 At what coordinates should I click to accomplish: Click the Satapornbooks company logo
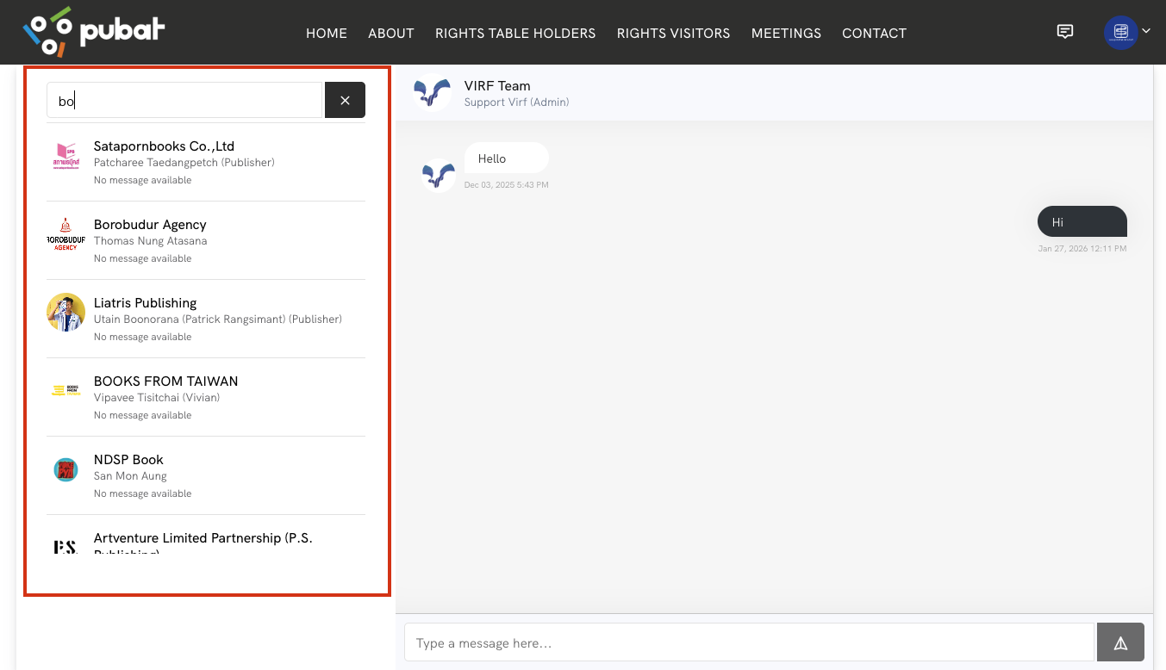65,155
